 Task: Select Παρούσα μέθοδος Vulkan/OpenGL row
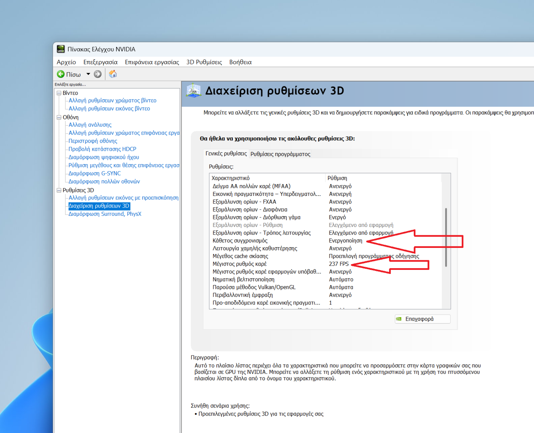[325, 287]
